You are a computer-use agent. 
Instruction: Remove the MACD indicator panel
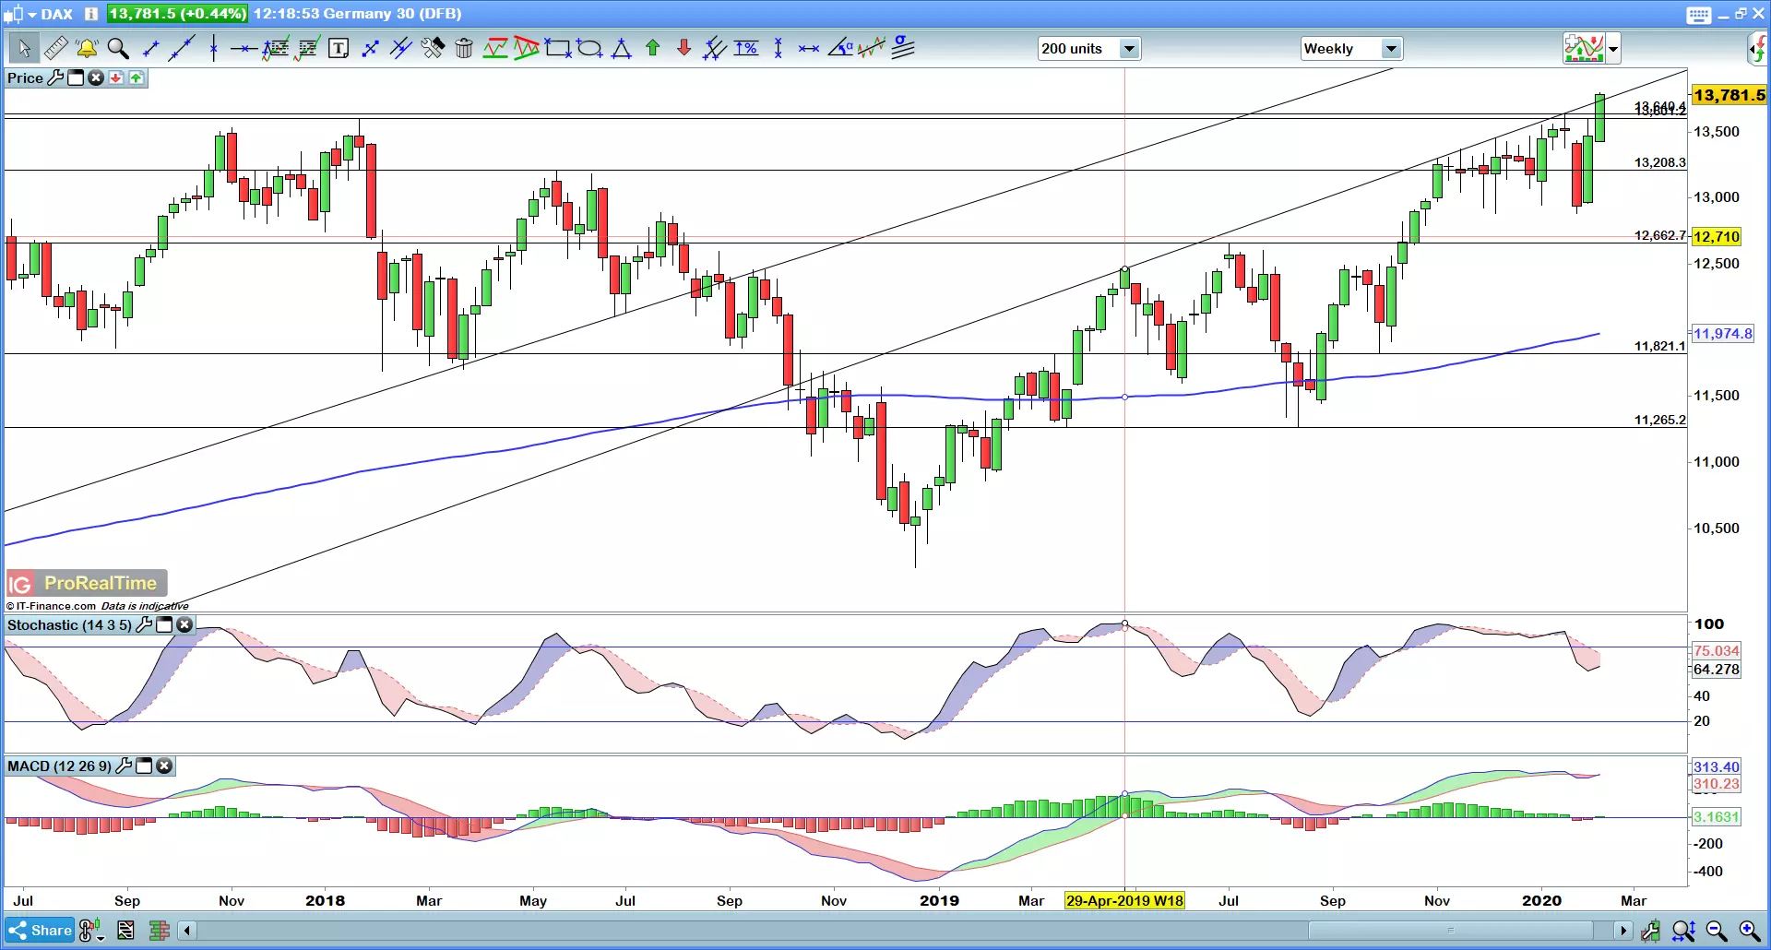pyautogui.click(x=164, y=766)
